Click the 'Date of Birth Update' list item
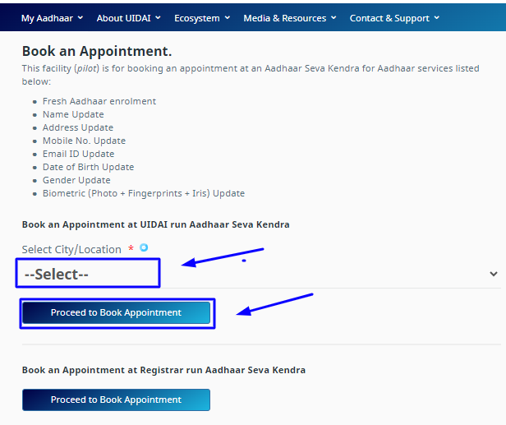The height and width of the screenshot is (425, 506). (88, 167)
